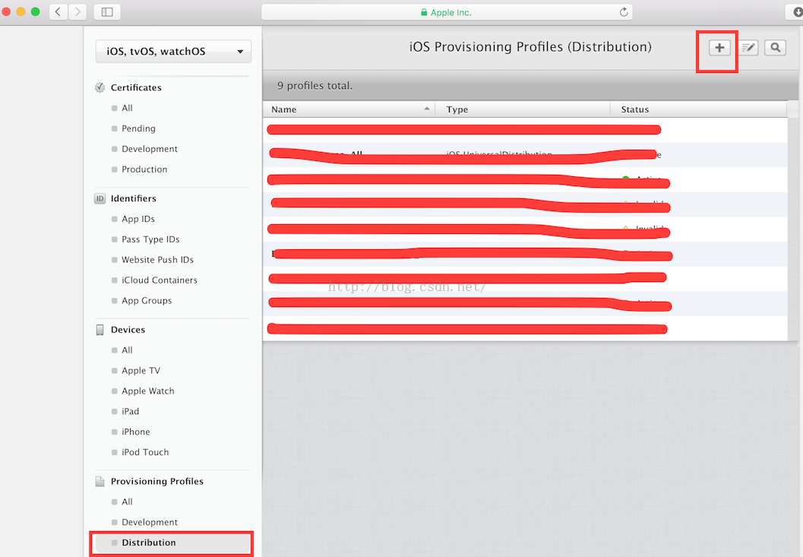Open the edit profiles icon
Image resolution: width=803 pixels, height=557 pixels.
pos(749,48)
